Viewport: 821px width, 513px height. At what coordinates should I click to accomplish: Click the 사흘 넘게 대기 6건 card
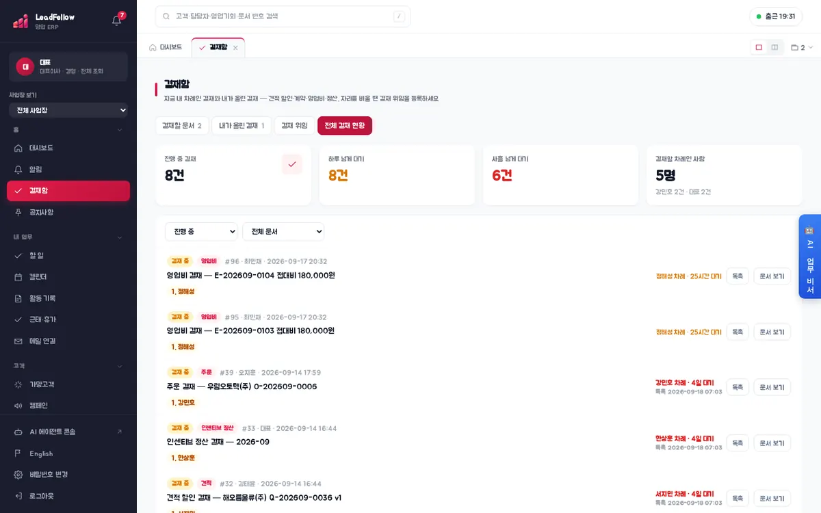(x=560, y=175)
